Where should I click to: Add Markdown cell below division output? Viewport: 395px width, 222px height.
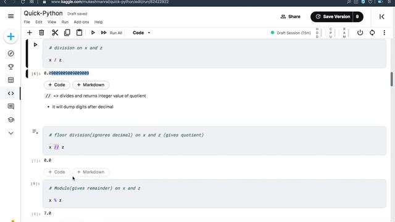[x=91, y=85]
